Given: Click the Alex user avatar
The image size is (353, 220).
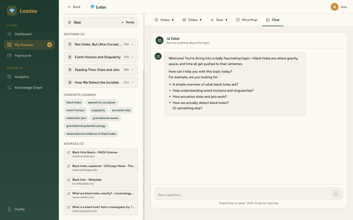Looking at the screenshot, I should pyautogui.click(x=334, y=7).
